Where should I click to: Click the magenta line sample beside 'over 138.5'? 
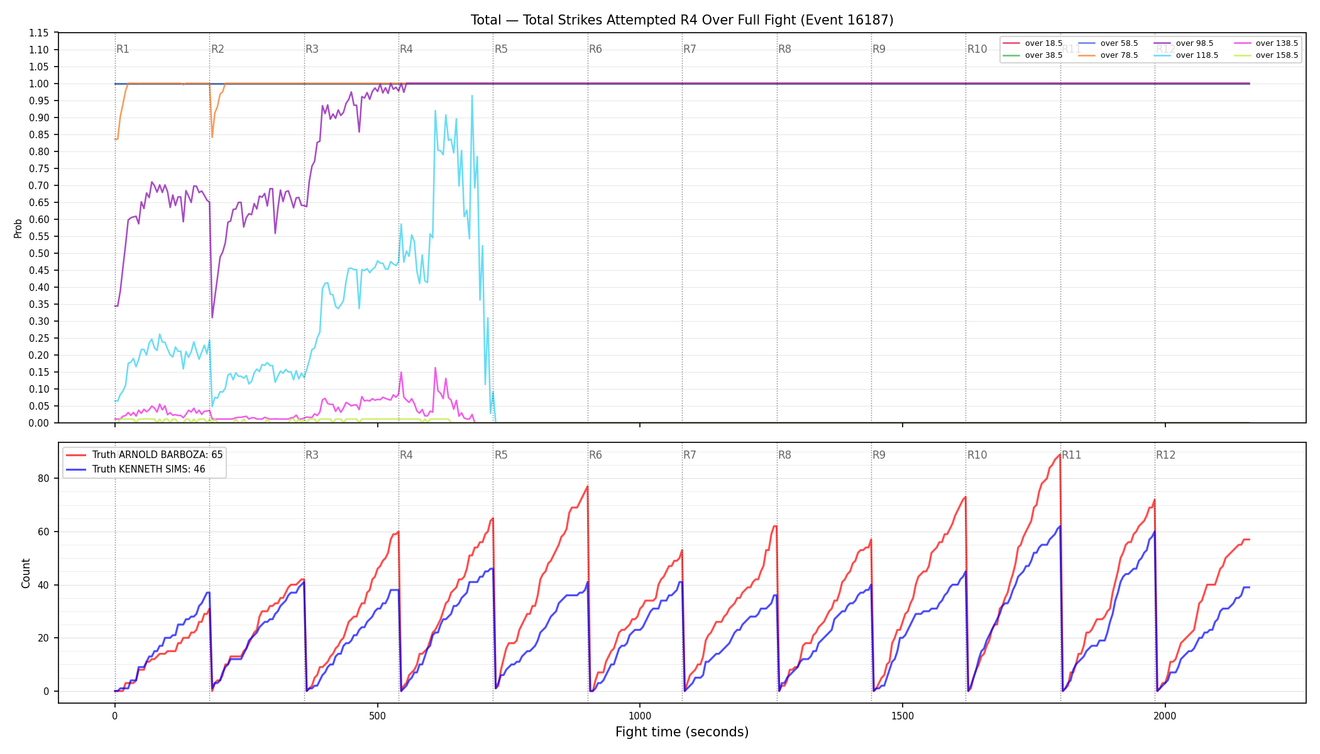[1242, 43]
